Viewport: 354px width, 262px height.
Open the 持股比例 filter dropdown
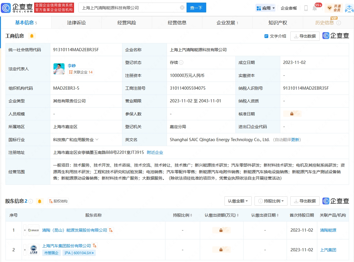271,201
